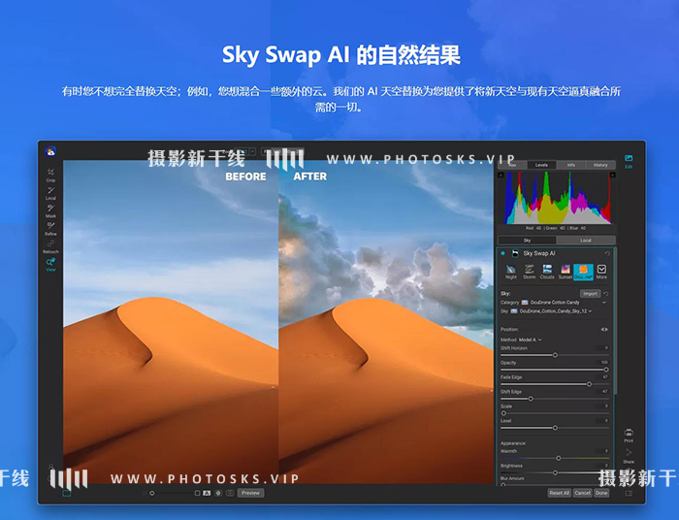Viewport: 679px width, 520px height.
Task: Switch to the History tab
Action: [x=600, y=165]
